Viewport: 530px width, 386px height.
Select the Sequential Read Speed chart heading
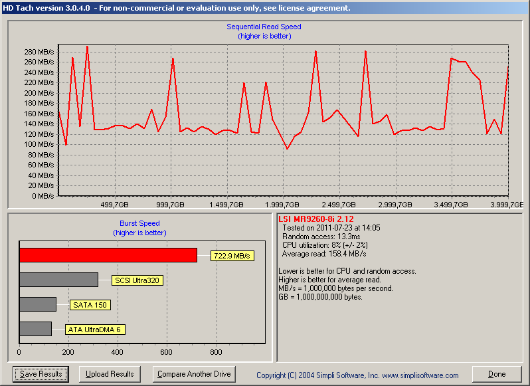click(x=264, y=27)
